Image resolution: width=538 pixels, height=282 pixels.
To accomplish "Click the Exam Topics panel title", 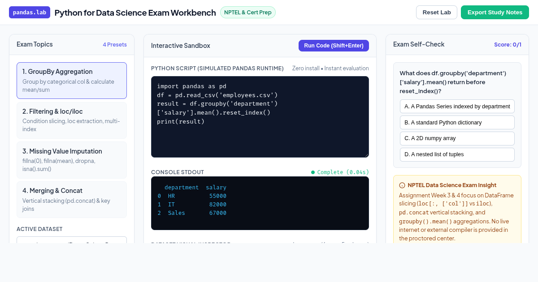I will click(35, 44).
